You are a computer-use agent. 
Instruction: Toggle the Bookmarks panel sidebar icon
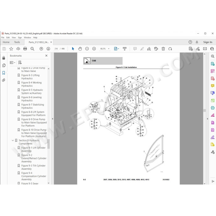pos(4,73)
